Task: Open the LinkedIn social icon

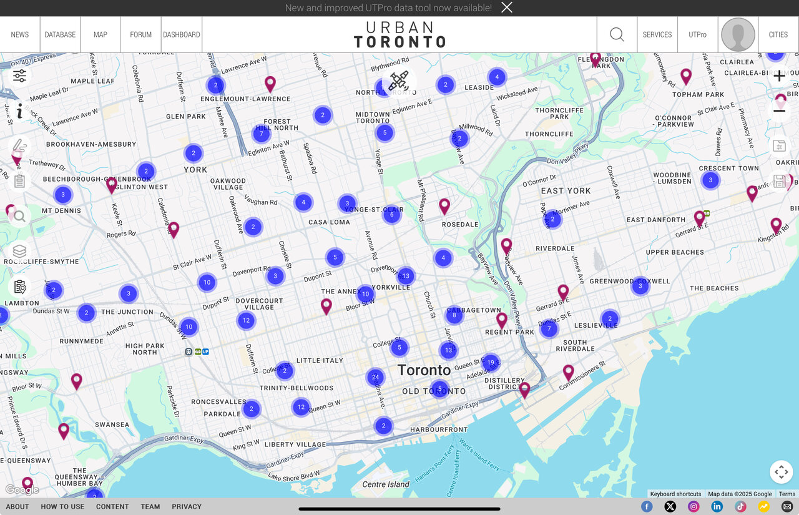Action: point(717,506)
